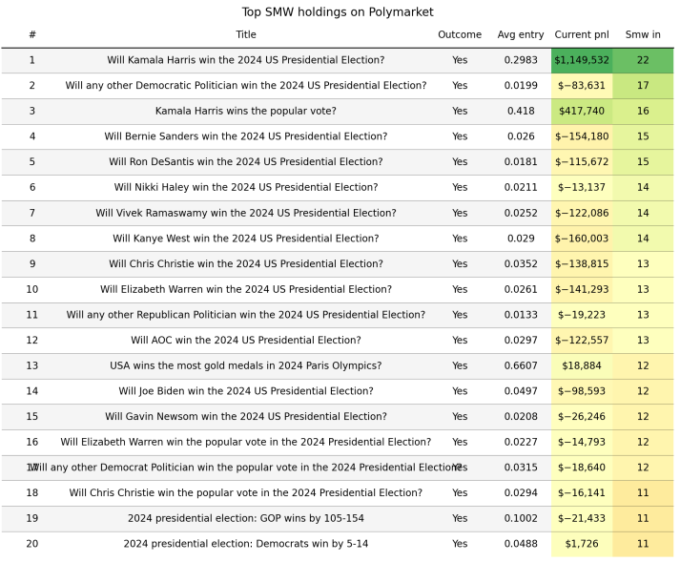This screenshot has height=562, width=680.
Task: Click the 'Smw in' column header
Action: pyautogui.click(x=643, y=34)
